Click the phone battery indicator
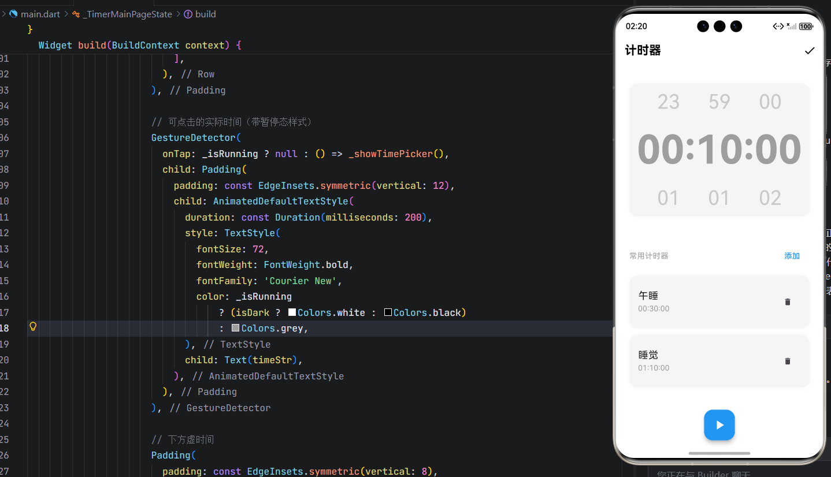This screenshot has width=831, height=477. (806, 27)
